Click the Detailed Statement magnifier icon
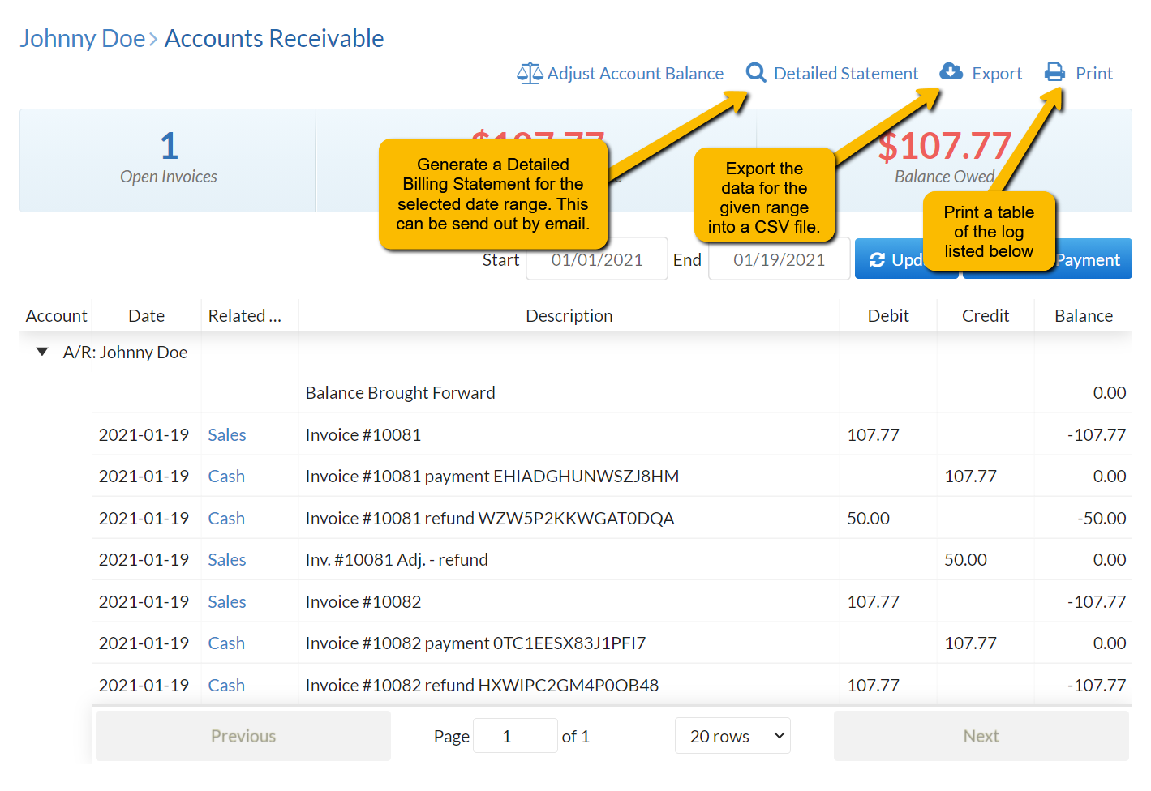 coord(756,73)
